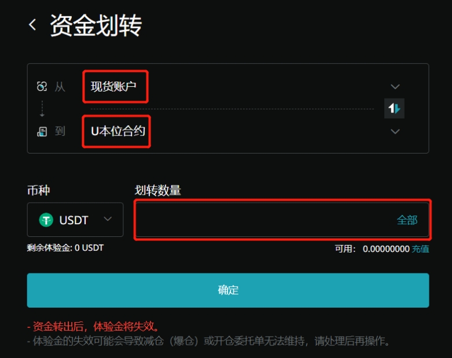The height and width of the screenshot is (358, 452).
Task: Expand the 现货账户 source account chevron
Action: [x=395, y=86]
